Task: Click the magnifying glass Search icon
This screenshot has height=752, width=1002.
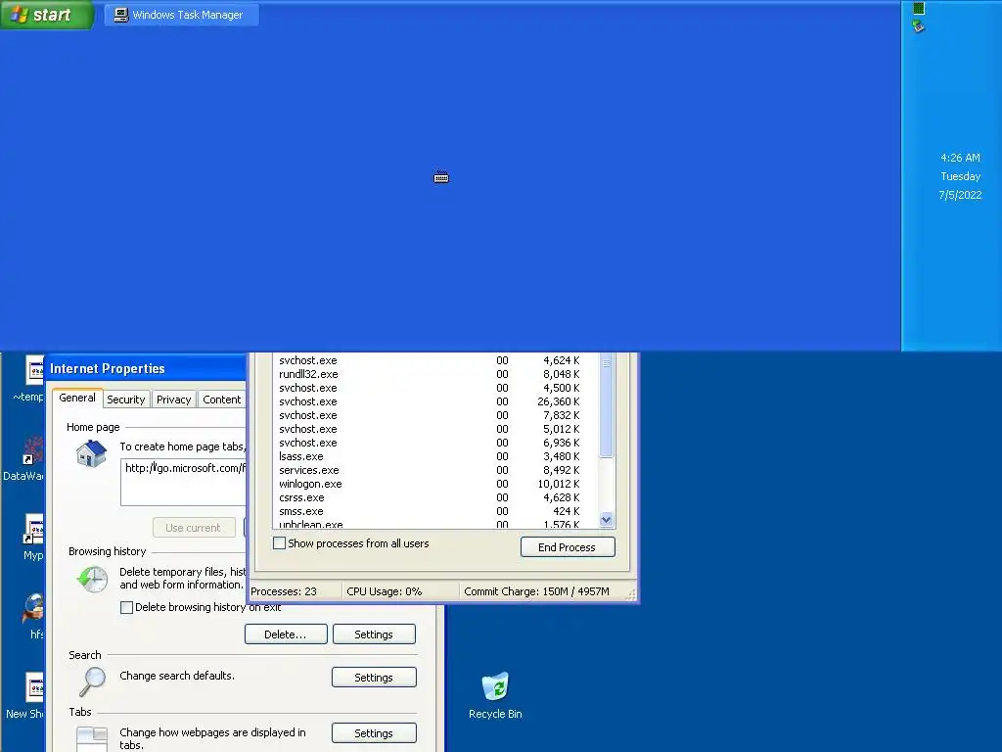Action: click(92, 681)
